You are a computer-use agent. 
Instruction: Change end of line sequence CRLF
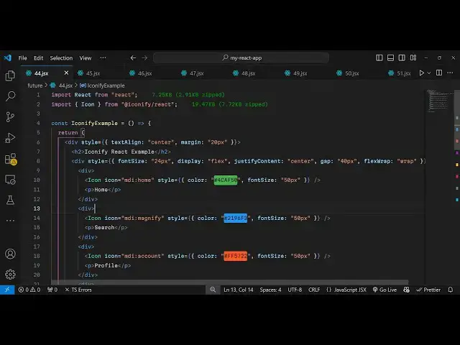pyautogui.click(x=314, y=290)
